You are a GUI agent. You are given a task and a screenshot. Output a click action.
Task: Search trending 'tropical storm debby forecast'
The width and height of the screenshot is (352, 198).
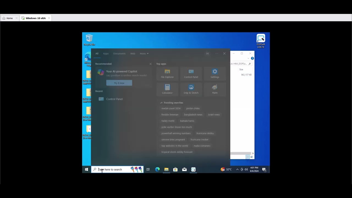(x=177, y=152)
